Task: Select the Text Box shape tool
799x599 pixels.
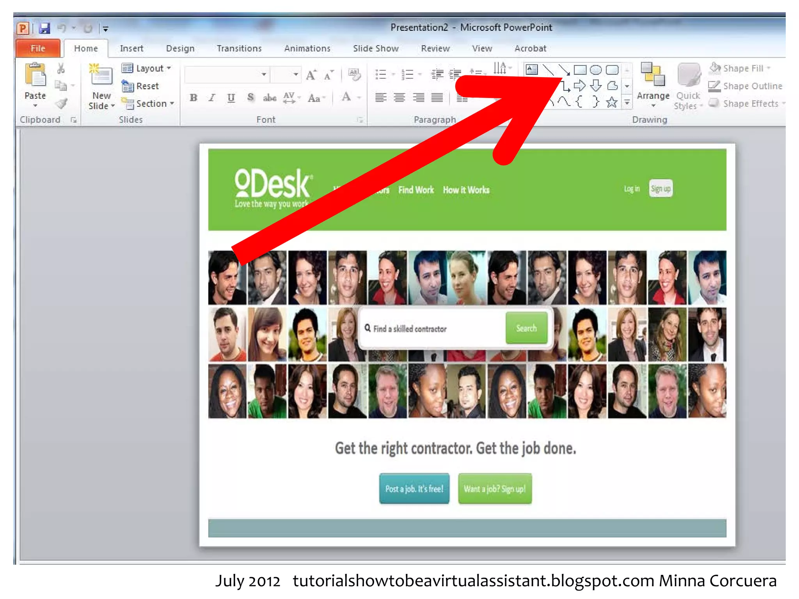Action: (x=531, y=70)
